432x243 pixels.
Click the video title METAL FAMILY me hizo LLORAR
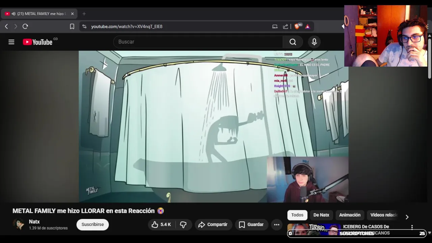pos(88,211)
